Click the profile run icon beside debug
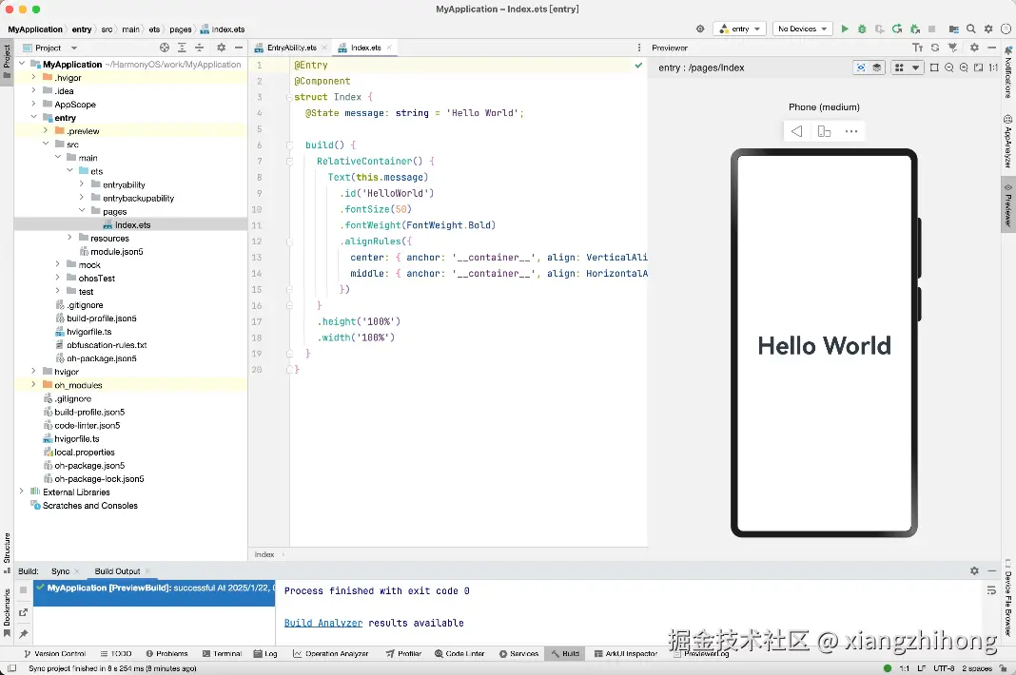The width and height of the screenshot is (1016, 675). pos(879,29)
